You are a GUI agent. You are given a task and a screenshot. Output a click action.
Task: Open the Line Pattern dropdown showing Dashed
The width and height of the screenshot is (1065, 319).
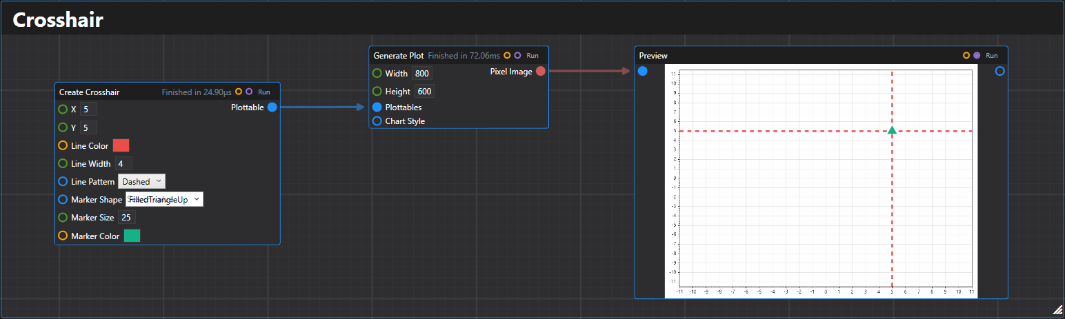pos(142,181)
